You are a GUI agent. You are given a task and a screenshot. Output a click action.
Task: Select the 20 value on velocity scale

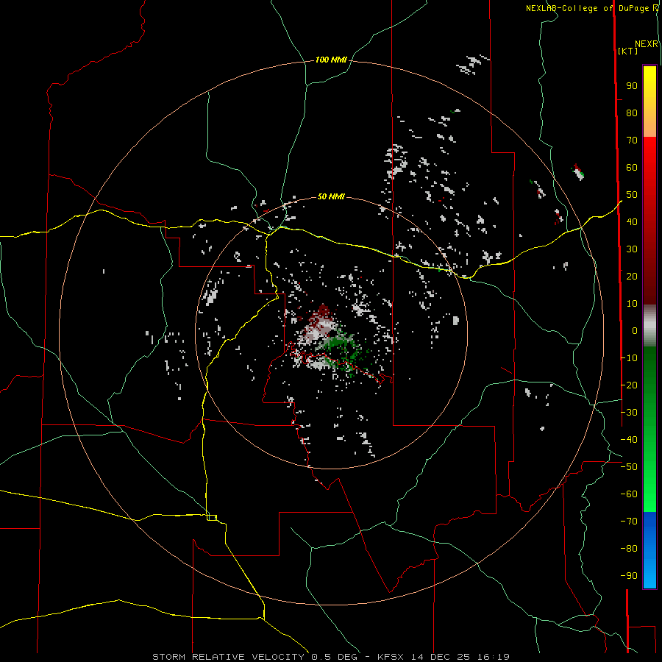coord(632,277)
